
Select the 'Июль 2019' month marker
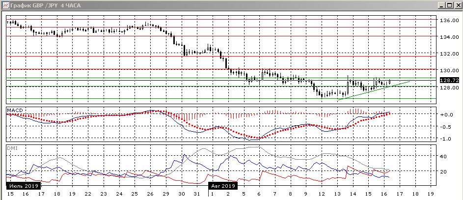coord(24,186)
